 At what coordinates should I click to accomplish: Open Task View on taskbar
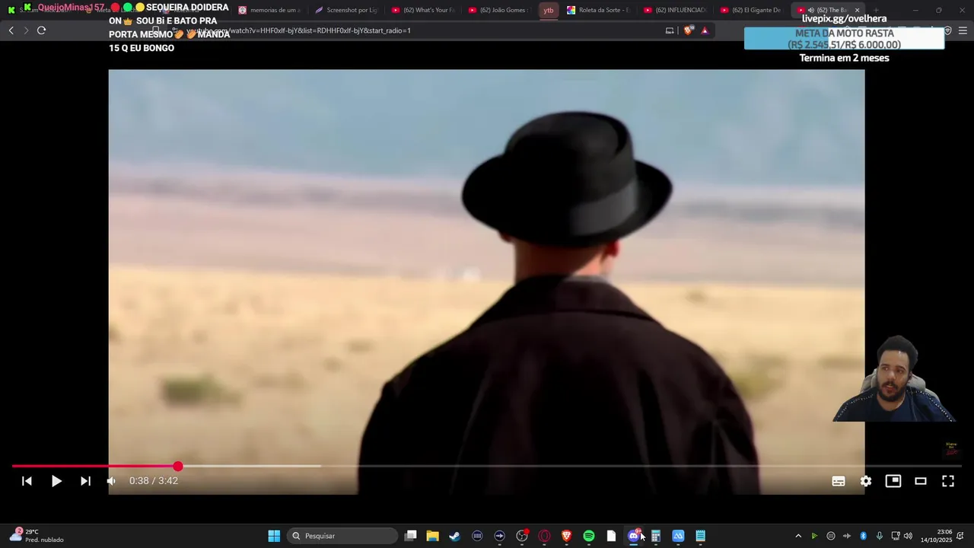[410, 536]
